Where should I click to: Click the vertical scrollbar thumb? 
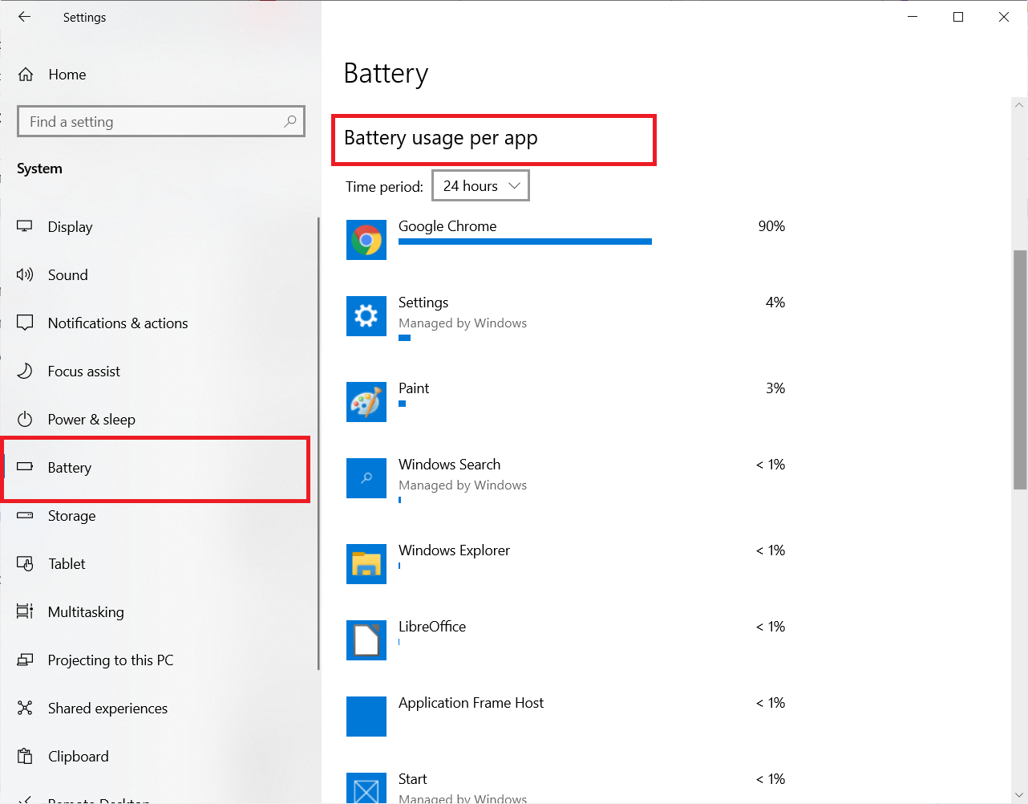click(x=1020, y=369)
